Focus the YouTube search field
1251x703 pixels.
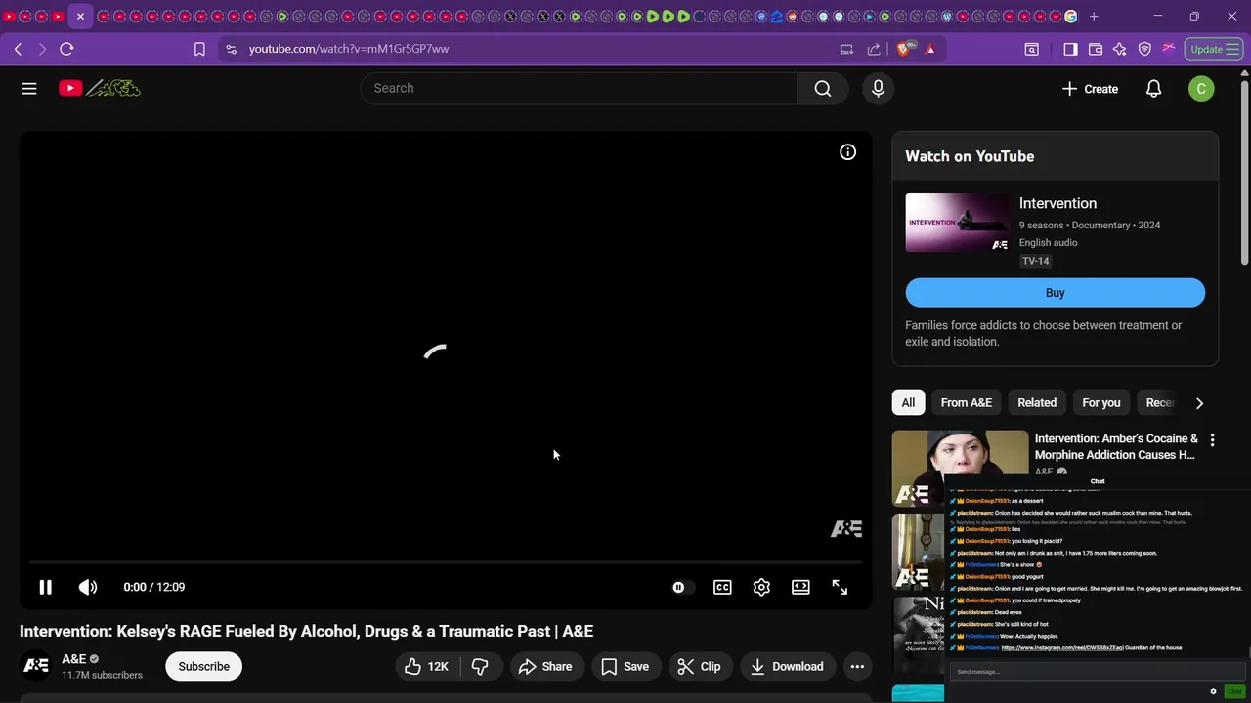(579, 88)
